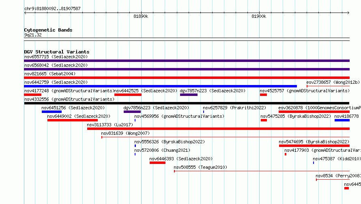The width and height of the screenshot is (361, 204).
Task: Select the black bar of nsv4332556
Action: [x=187, y=103]
